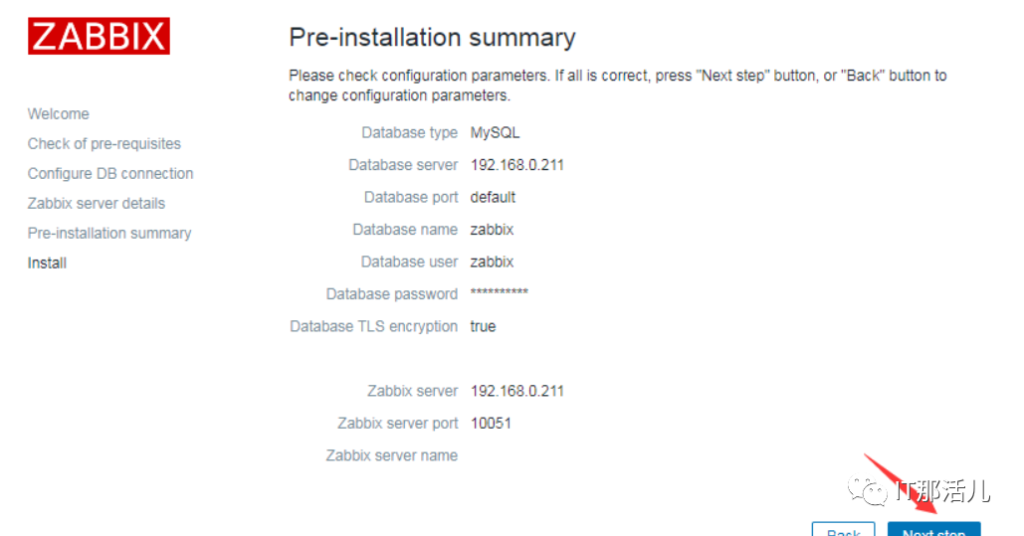Click the Pre-installation summary page heading
This screenshot has width=1024, height=536.
click(x=432, y=38)
